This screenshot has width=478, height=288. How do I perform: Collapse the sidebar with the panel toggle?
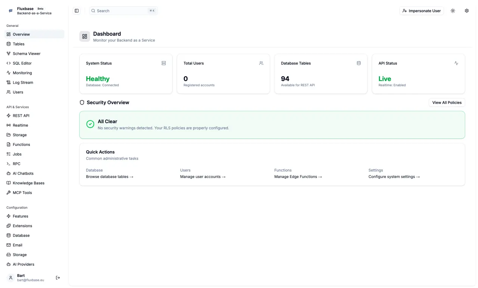[77, 10]
